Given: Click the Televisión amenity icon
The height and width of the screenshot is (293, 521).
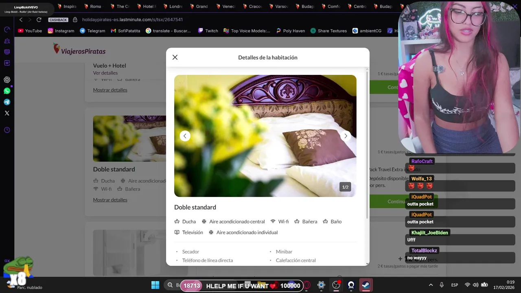Looking at the screenshot, I should pos(177,232).
